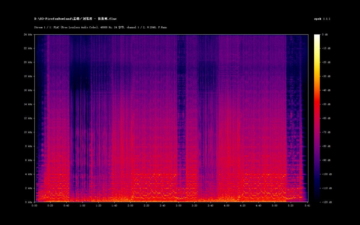Click the 16 kHz frequency axis label
360x225 pixels.
point(28,90)
